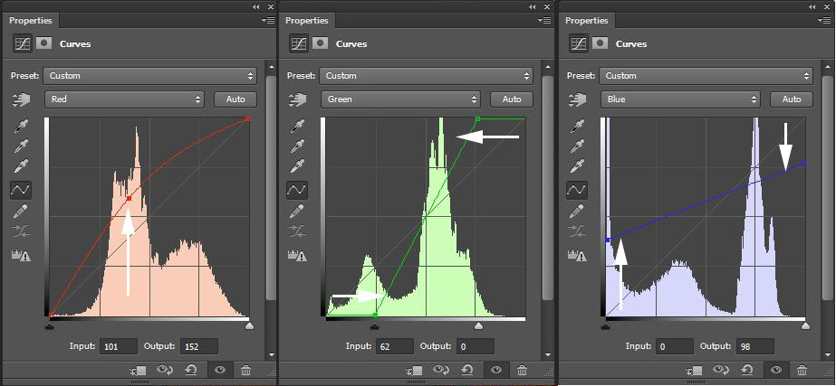Click the clip-to-layer icon in Blue curves panel

point(694,370)
